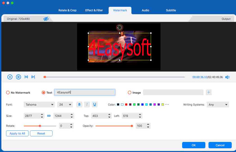The image size is (236, 152).
Task: Click the Opacity slider handle
Action: tap(132, 126)
